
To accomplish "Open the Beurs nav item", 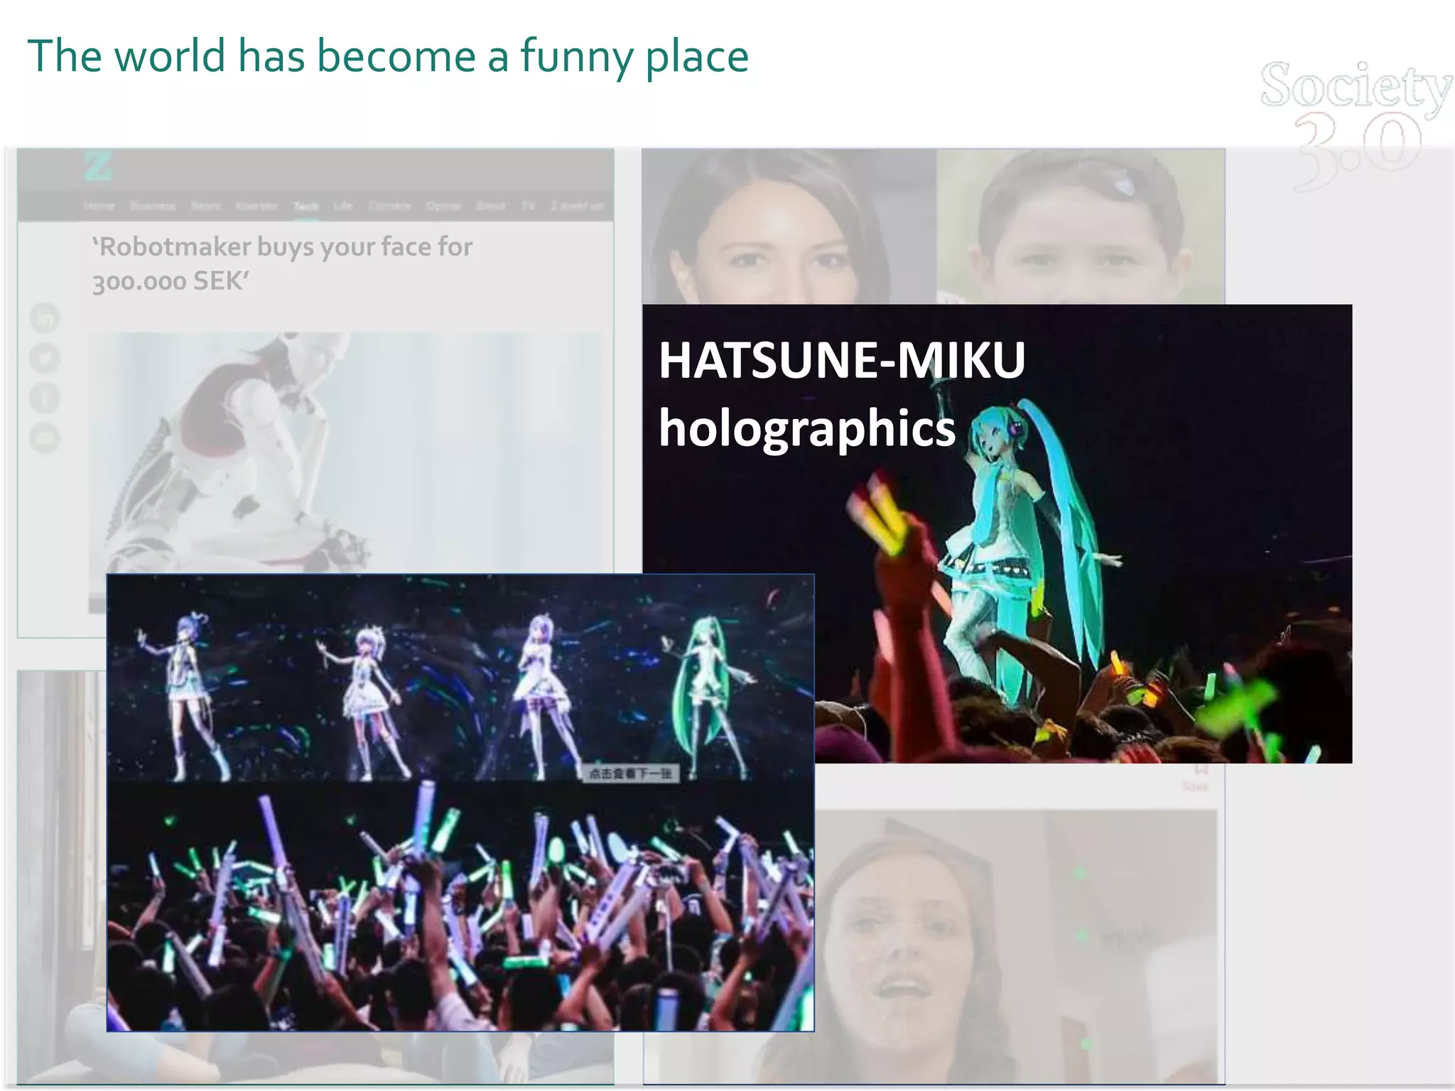I will [206, 206].
